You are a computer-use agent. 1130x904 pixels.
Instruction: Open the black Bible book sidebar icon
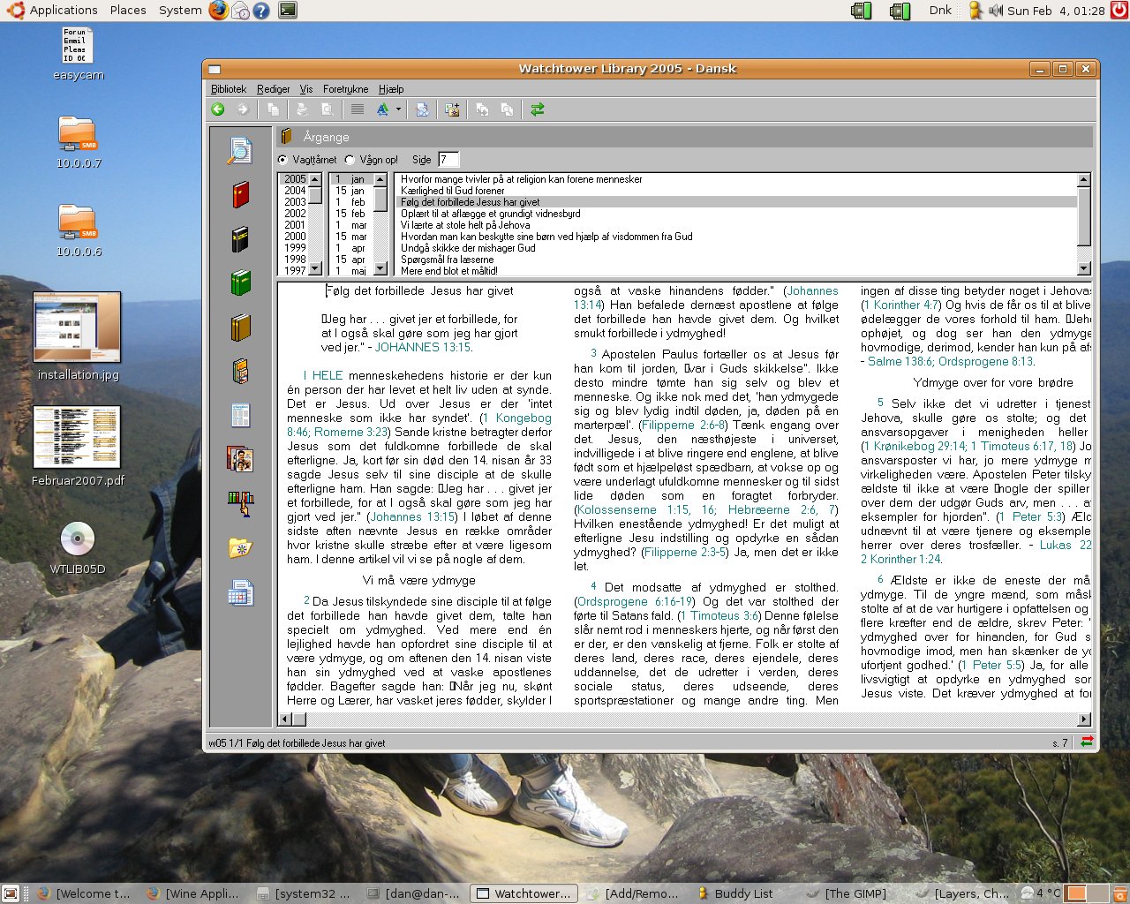pos(240,239)
